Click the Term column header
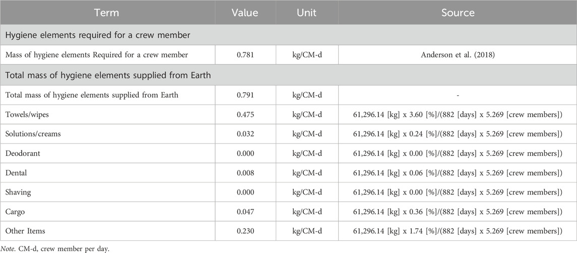The image size is (577, 253). (x=107, y=13)
